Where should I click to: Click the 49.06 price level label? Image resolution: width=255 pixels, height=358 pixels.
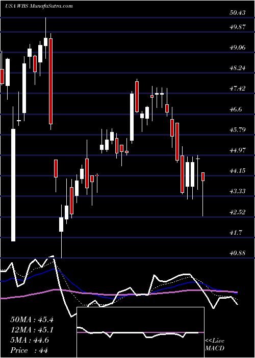pos(238,48)
